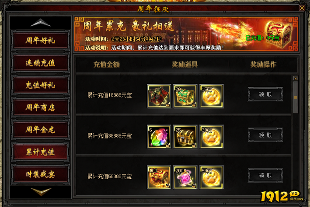310x207 pixels.
Task: Switch to the 连续充值 tab
Action: [40, 63]
